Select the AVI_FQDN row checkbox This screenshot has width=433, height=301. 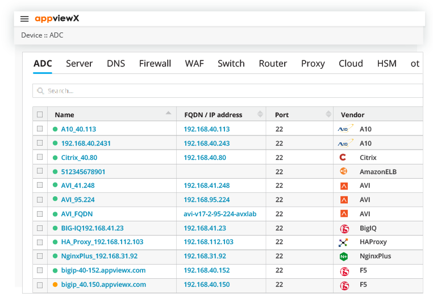coord(40,214)
